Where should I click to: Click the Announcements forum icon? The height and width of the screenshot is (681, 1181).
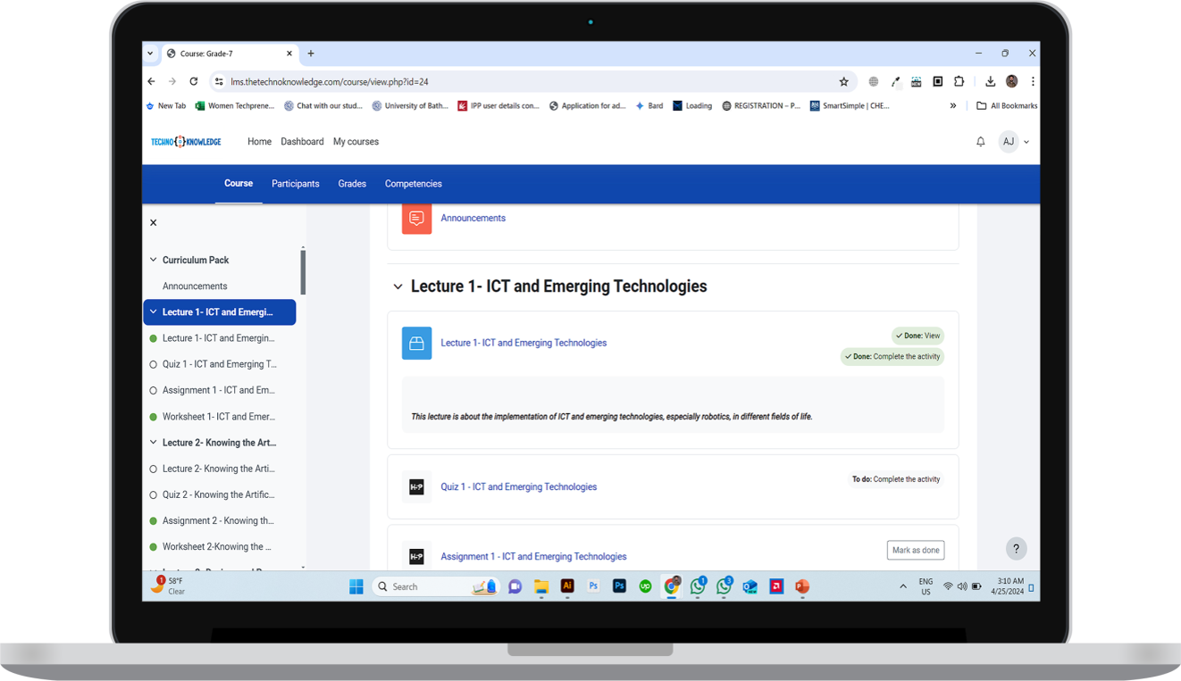(x=416, y=219)
